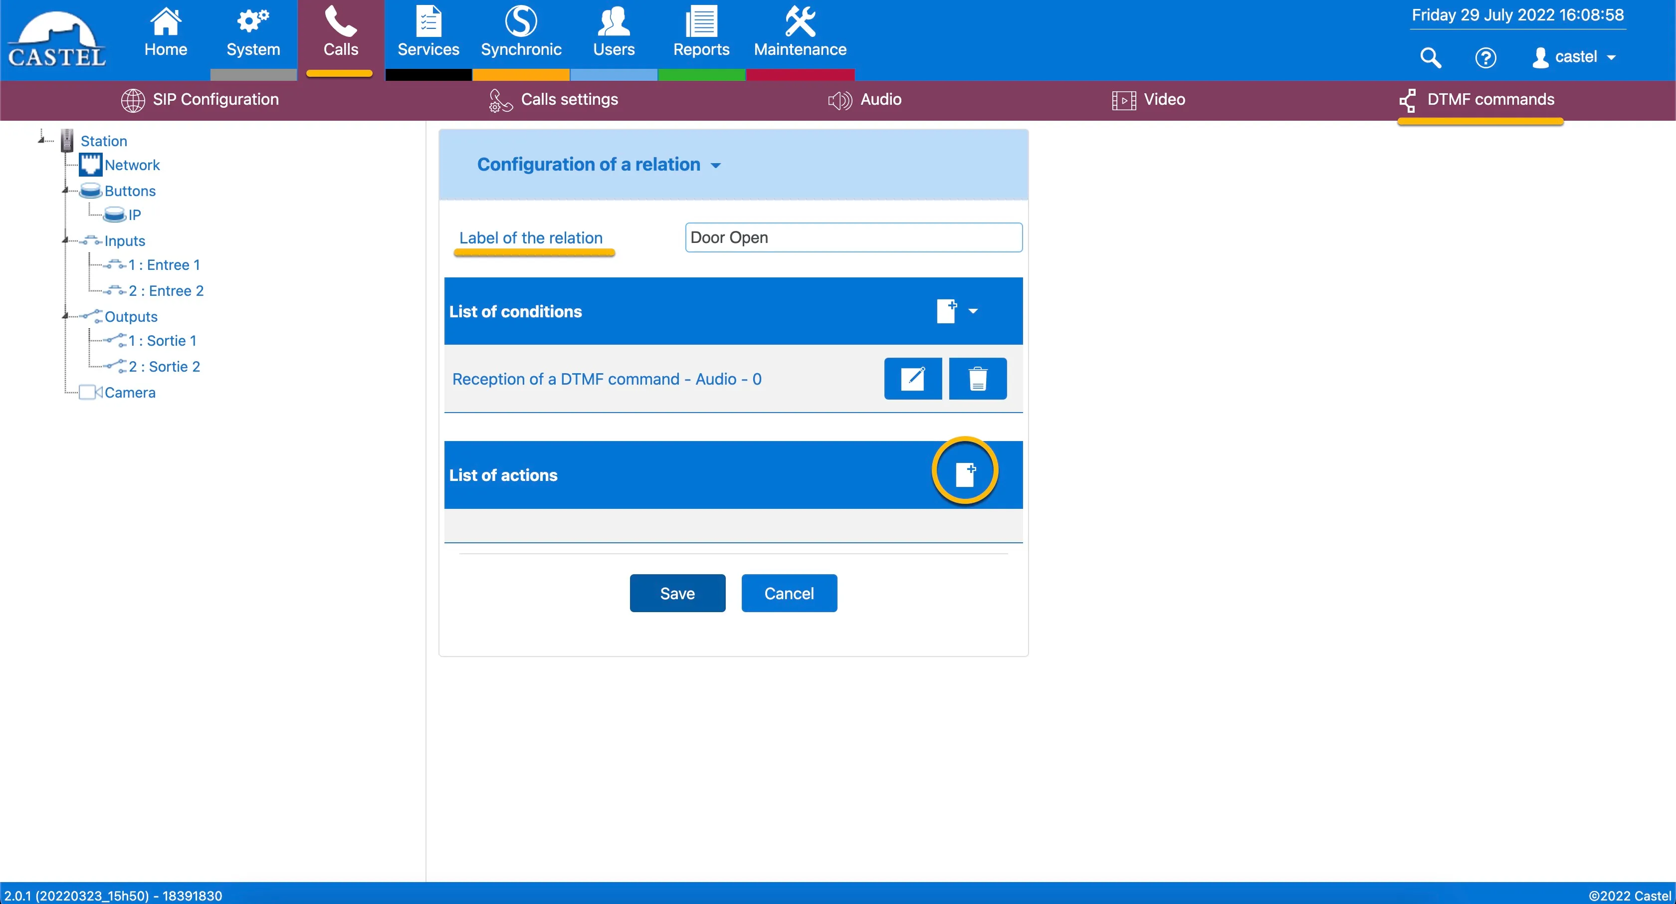This screenshot has height=904, width=1676.
Task: Edit the DTMF command condition
Action: [x=913, y=378]
